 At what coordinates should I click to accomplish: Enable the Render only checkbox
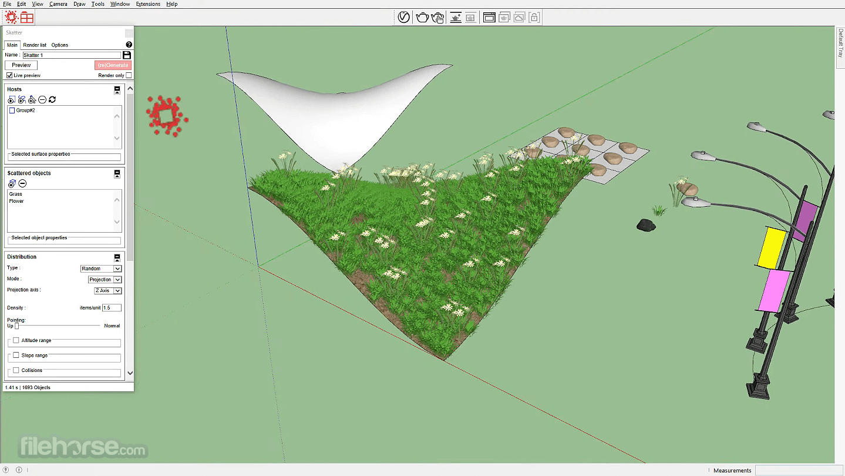(129, 75)
